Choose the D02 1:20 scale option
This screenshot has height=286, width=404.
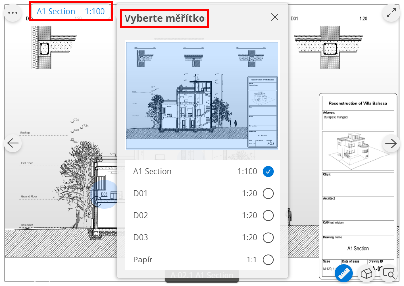pos(202,215)
